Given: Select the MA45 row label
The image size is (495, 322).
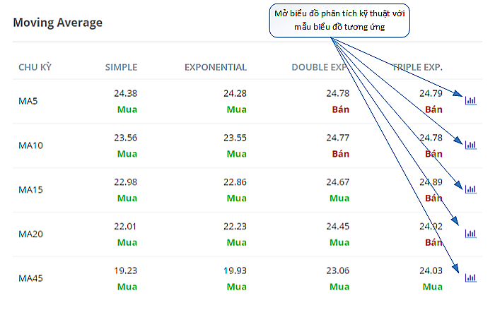Looking at the screenshot, I should tap(30, 278).
